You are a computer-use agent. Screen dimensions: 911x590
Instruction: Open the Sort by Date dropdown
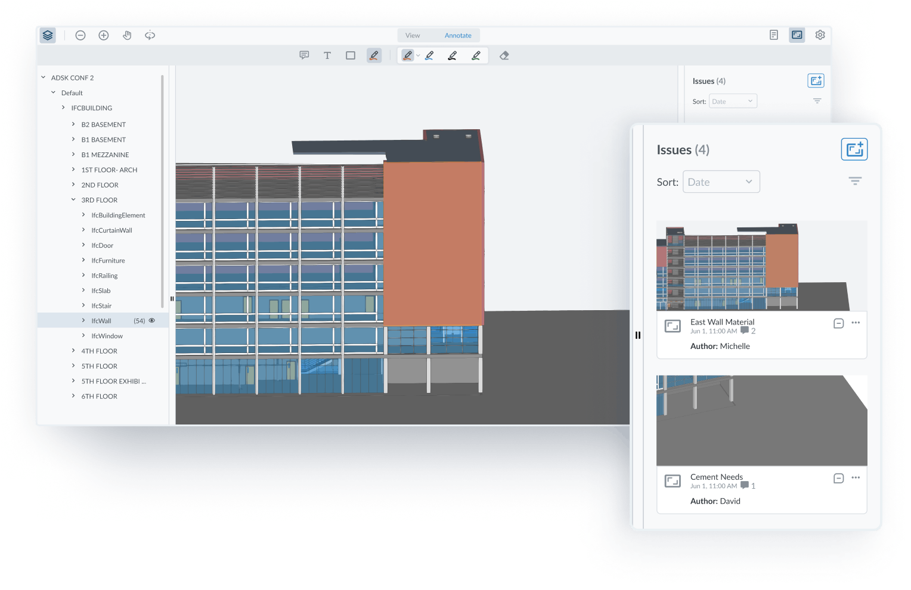pos(721,182)
